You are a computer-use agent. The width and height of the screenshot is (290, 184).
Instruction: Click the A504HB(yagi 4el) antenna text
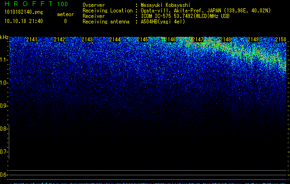click(x=163, y=22)
